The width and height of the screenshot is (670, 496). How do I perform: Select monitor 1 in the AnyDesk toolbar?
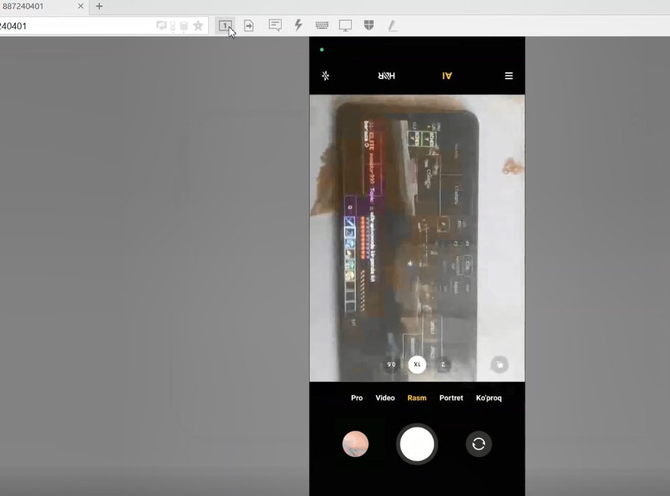coord(225,26)
